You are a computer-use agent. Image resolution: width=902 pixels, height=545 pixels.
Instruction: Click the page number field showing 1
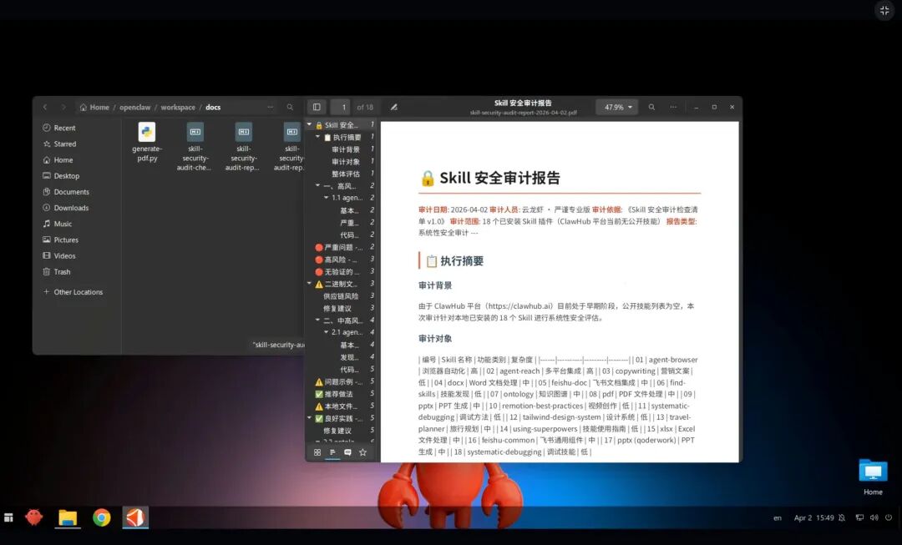pos(341,107)
